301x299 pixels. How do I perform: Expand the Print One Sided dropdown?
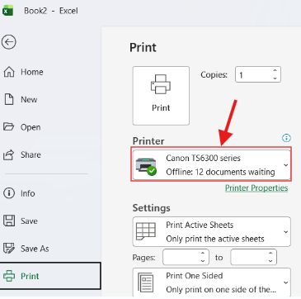[212, 282]
